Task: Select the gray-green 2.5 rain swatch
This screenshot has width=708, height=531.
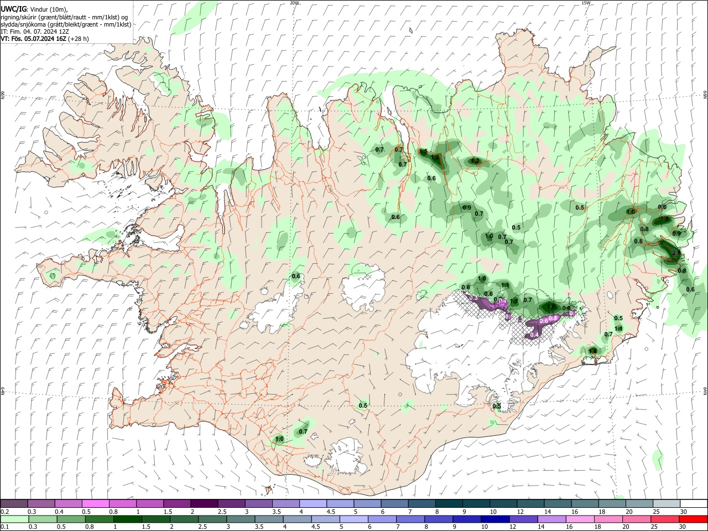Action: [212, 519]
